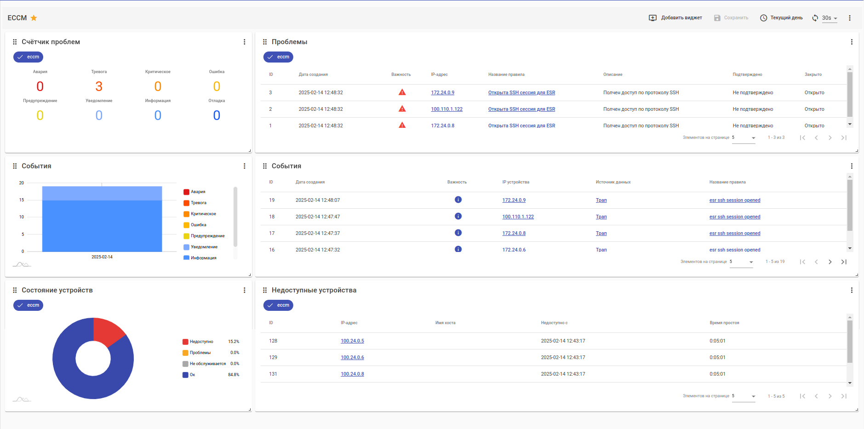Image resolution: width=864 pixels, height=429 pixels.
Task: Open items-per-page dropdown in Unavailable devices widget
Action: 744,396
